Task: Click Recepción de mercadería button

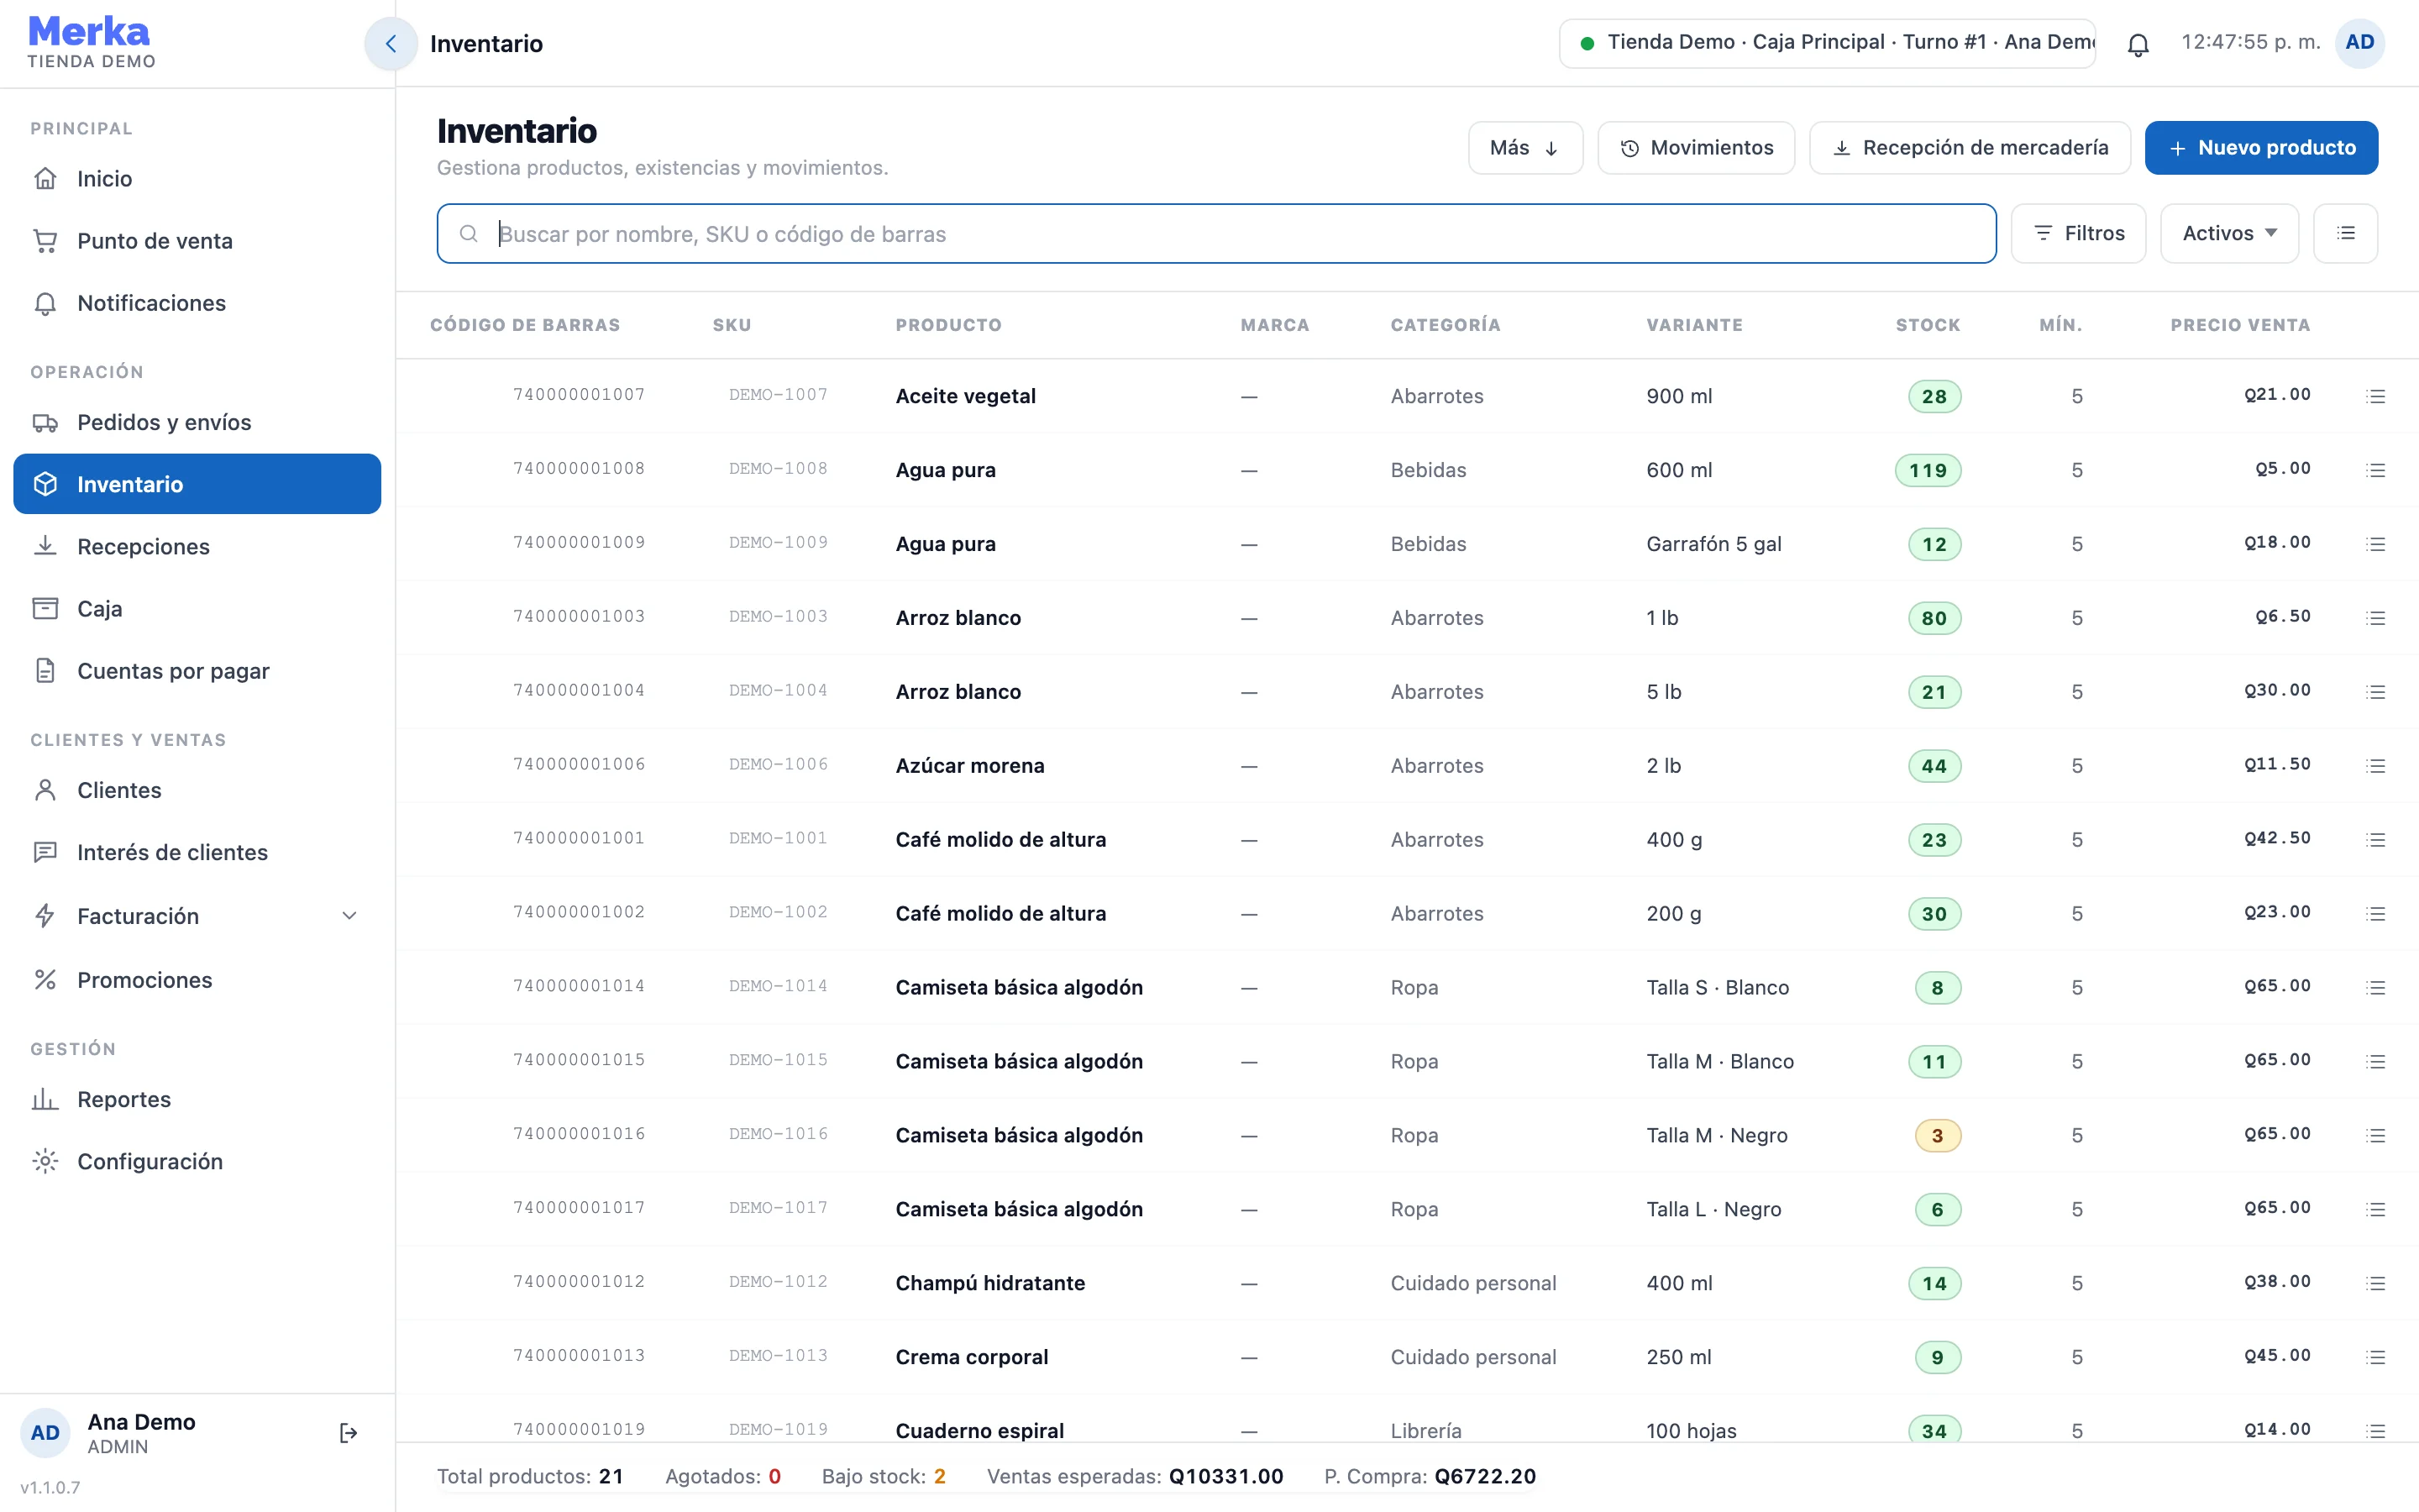Action: point(1969,148)
